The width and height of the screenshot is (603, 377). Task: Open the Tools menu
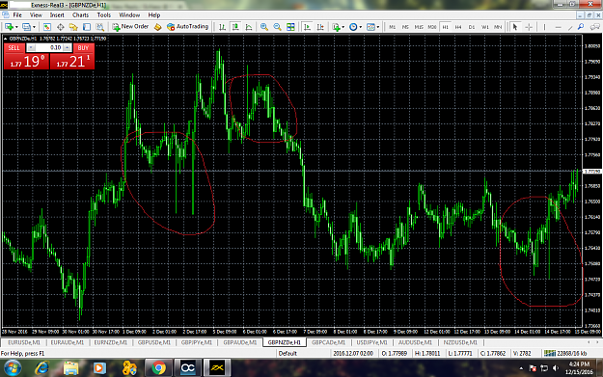[104, 15]
